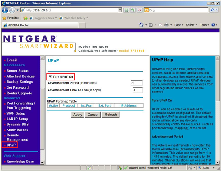Open the Safety menu

pyautogui.click(x=191, y=25)
